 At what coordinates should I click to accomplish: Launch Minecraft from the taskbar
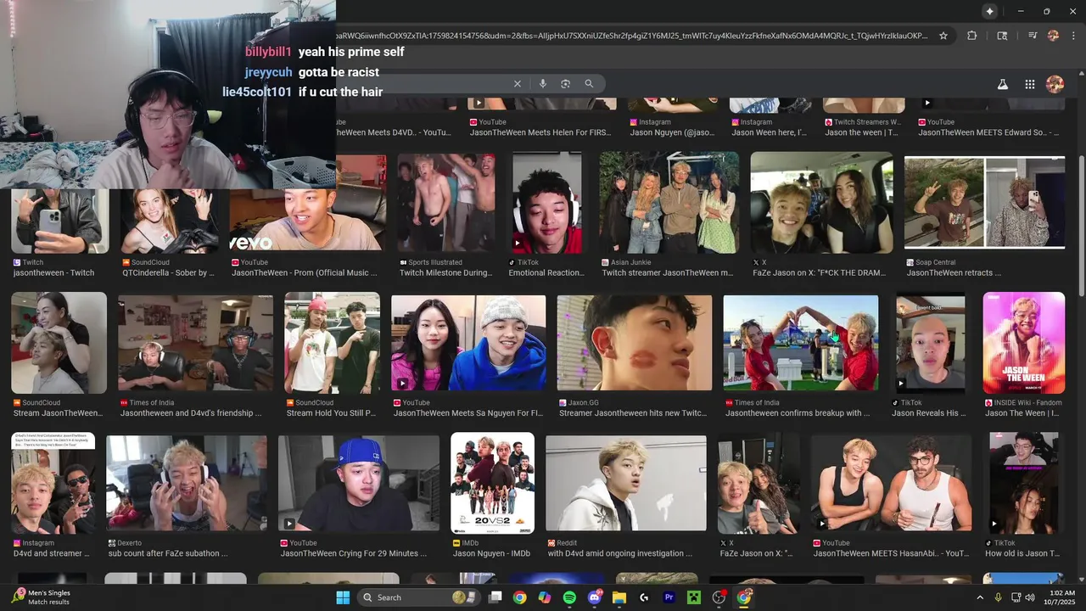[694, 597]
